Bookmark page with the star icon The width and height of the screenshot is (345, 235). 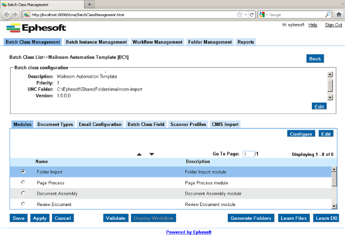tap(239, 15)
